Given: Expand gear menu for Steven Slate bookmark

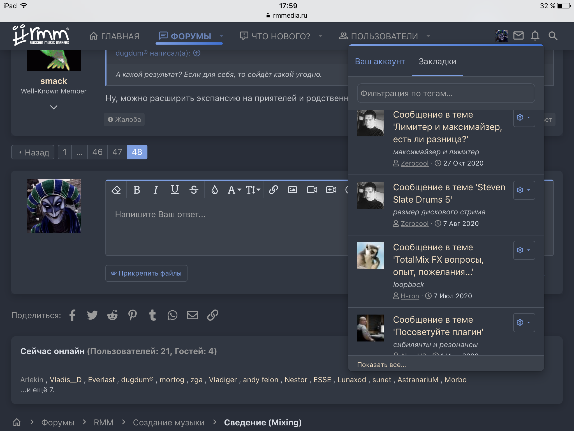Looking at the screenshot, I should [x=524, y=190].
